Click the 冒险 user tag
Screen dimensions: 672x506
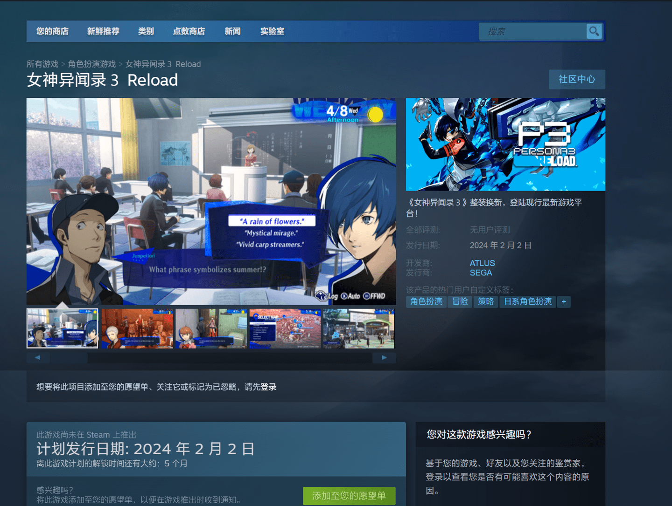460,301
